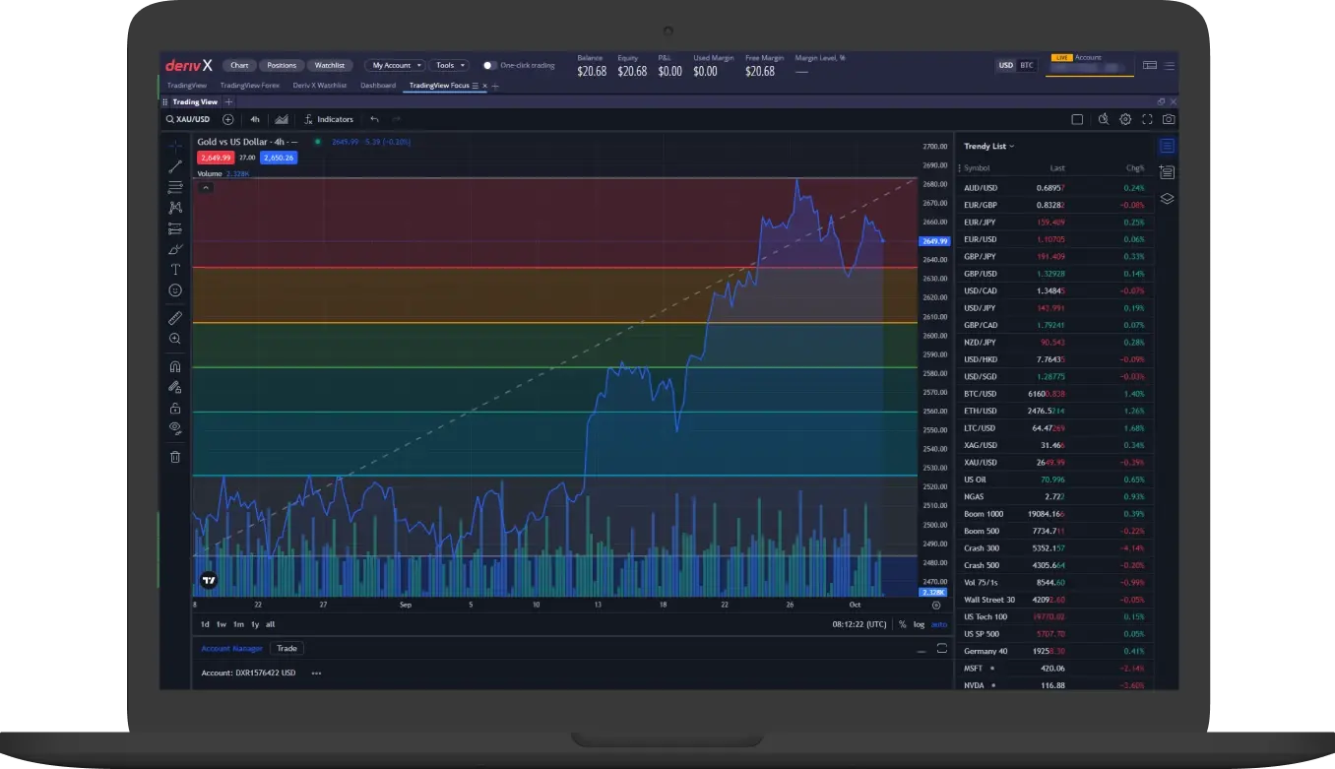Select the text annotation tool
Viewport: 1335px width, 769px height.
[175, 269]
